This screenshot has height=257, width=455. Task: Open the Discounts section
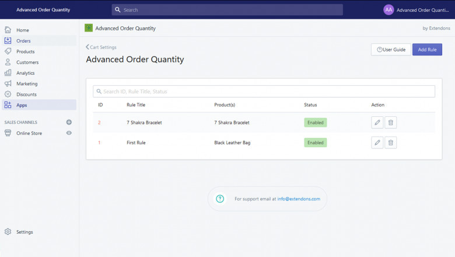coord(26,95)
